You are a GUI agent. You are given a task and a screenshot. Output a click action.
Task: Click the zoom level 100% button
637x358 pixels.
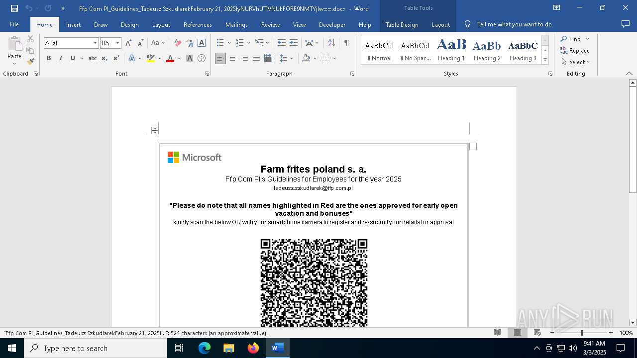click(x=626, y=333)
